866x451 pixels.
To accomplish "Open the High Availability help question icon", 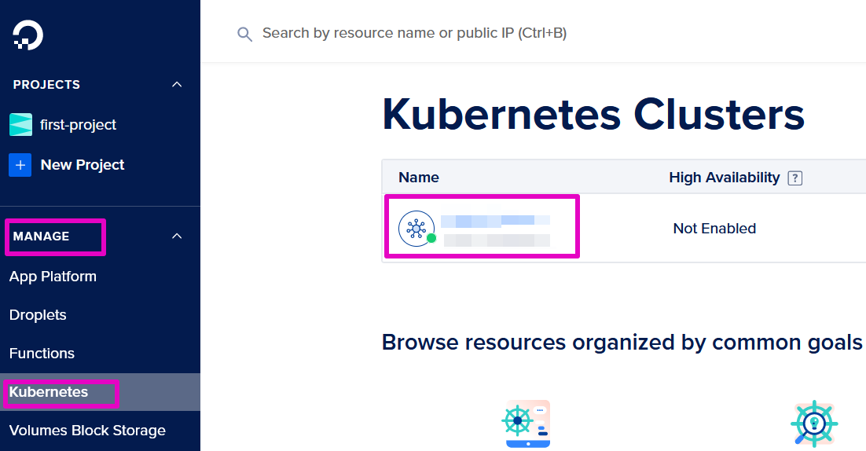I will pyautogui.click(x=794, y=178).
